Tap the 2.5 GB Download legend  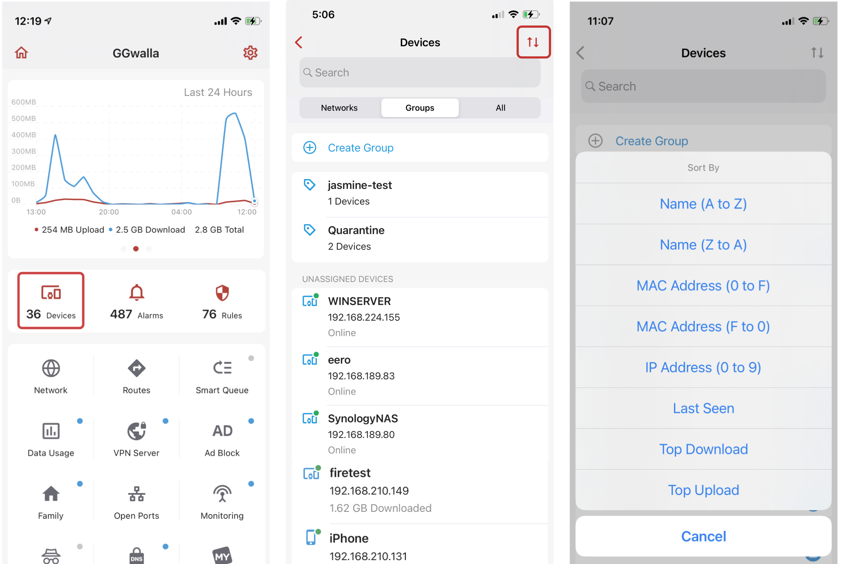click(x=147, y=230)
